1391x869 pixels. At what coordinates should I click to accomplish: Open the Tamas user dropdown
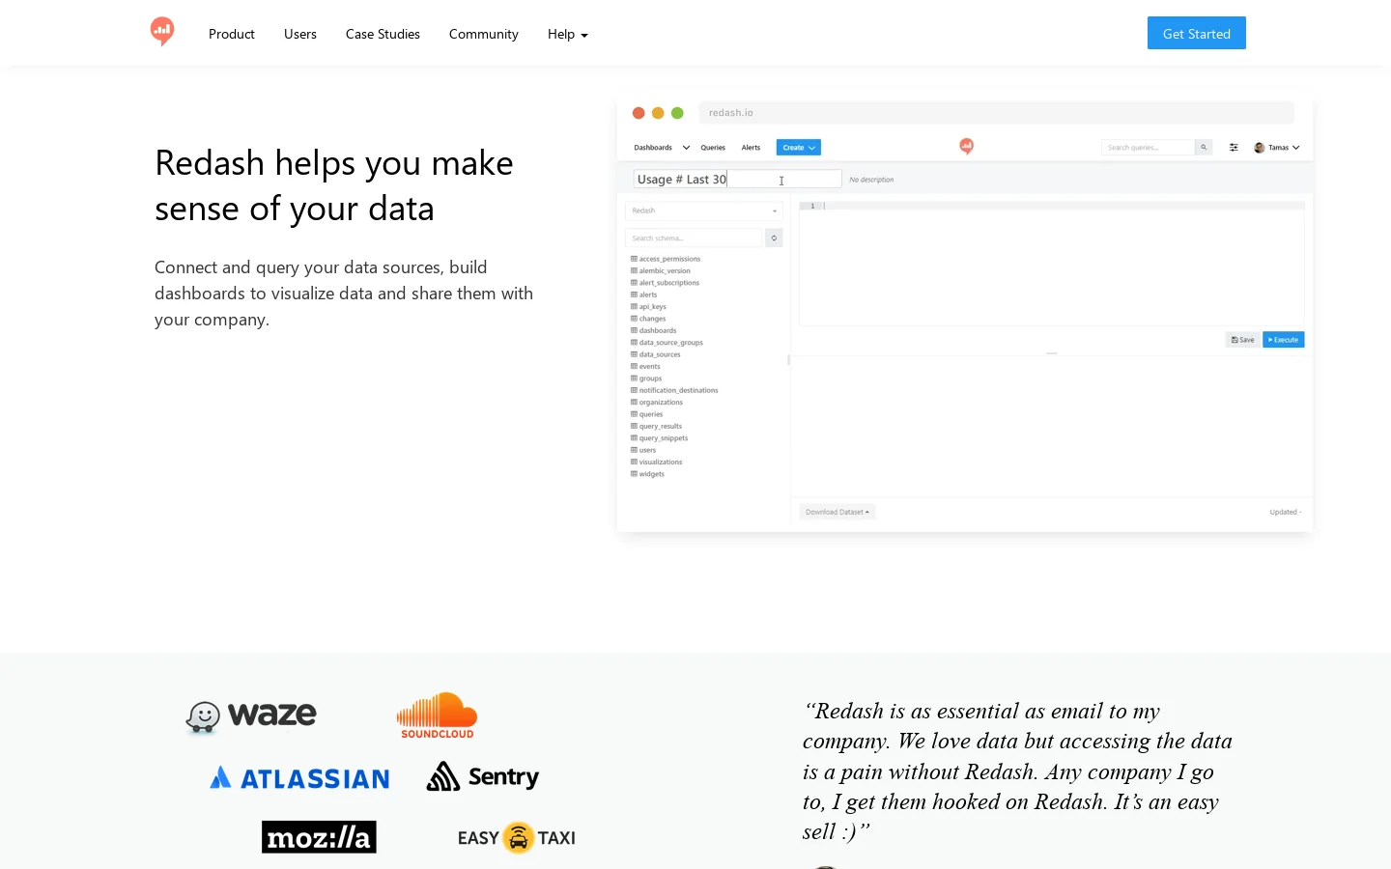coord(1277,148)
